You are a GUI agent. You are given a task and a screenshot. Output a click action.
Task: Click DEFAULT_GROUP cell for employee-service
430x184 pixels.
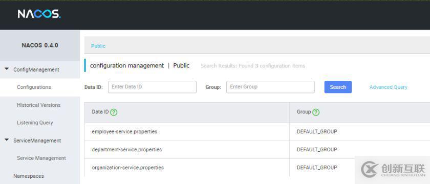coord(317,132)
